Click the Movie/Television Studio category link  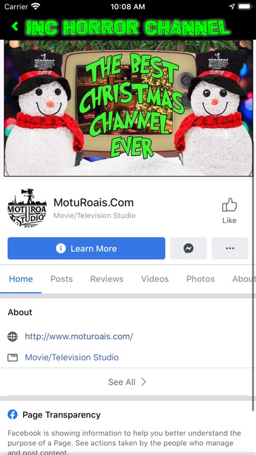point(72,357)
